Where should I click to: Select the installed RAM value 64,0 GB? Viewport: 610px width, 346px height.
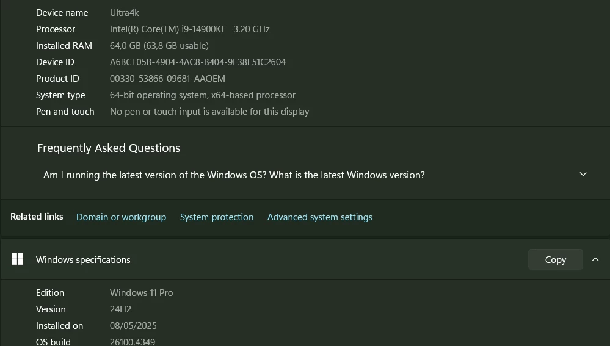(159, 46)
